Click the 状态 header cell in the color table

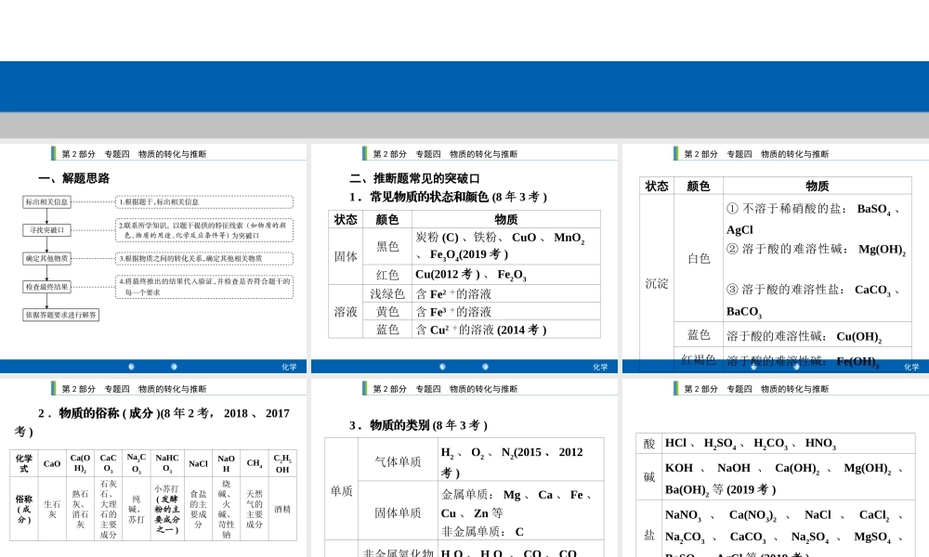[x=346, y=219]
